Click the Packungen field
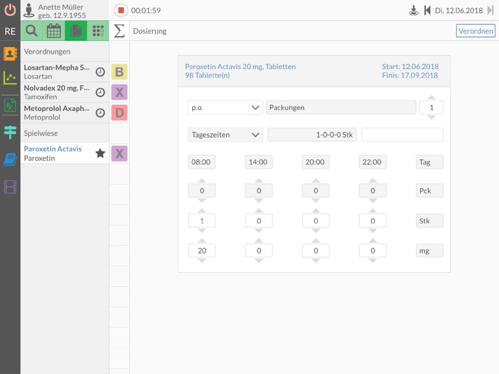Image resolution: width=499 pixels, height=374 pixels. [341, 108]
